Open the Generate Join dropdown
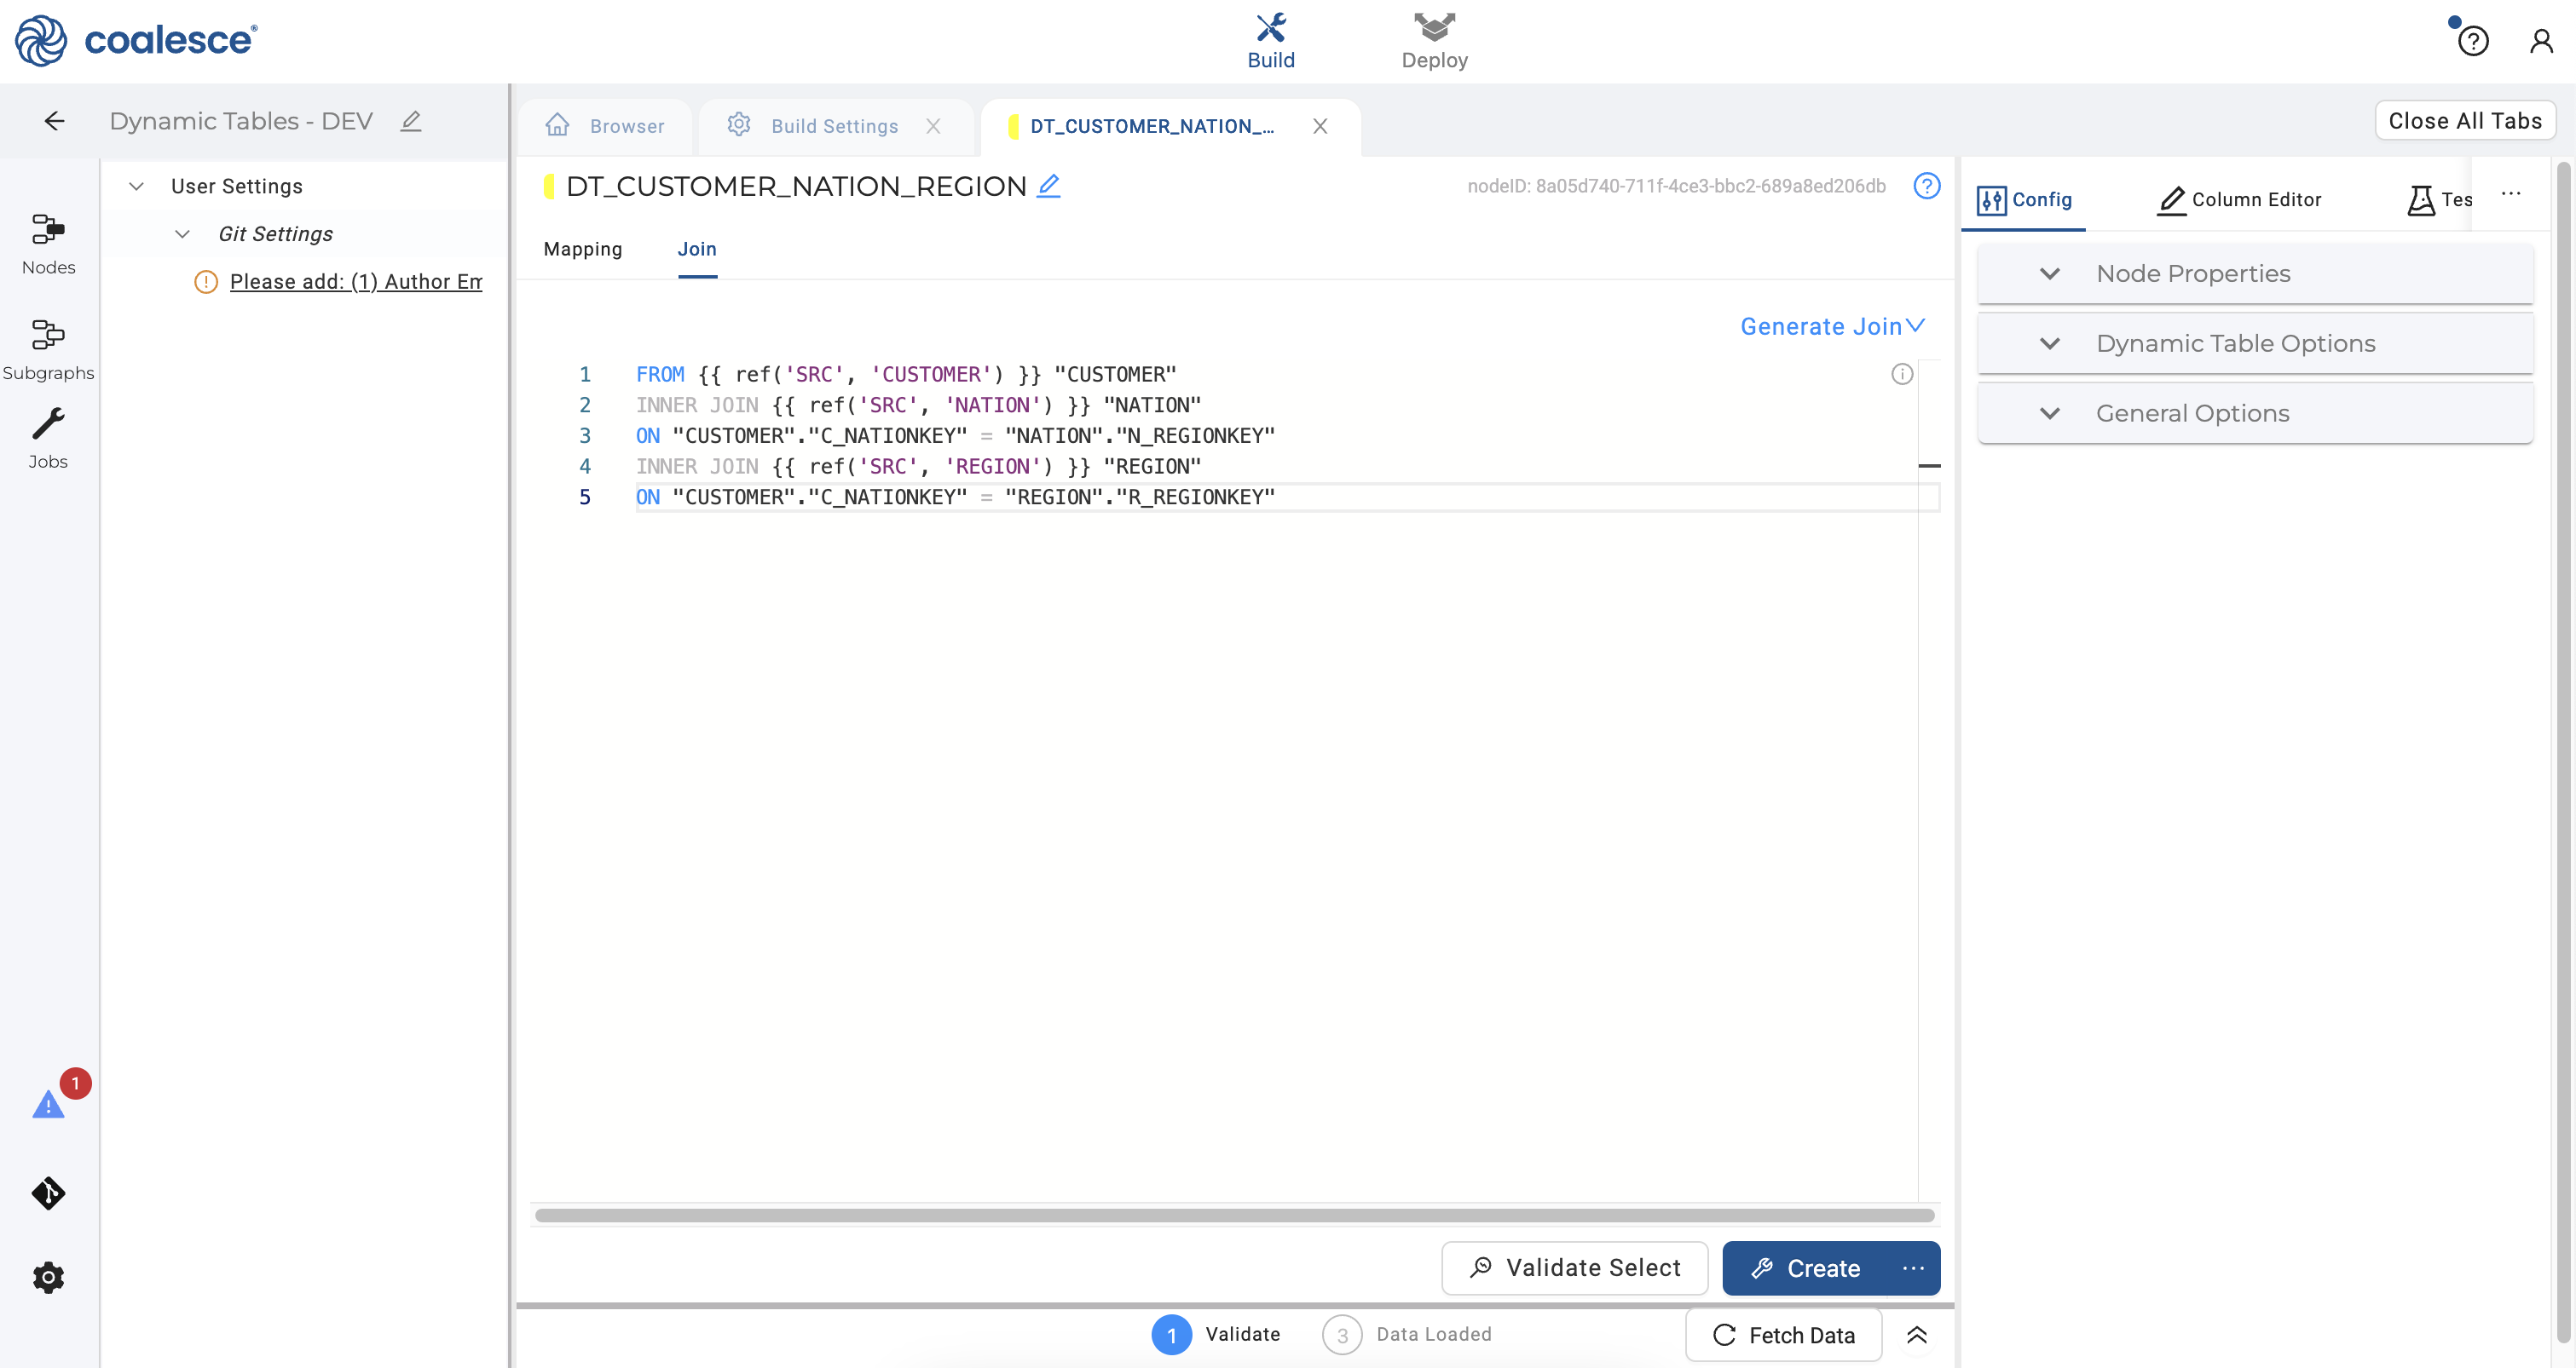2576x1368 pixels. 1831,327
